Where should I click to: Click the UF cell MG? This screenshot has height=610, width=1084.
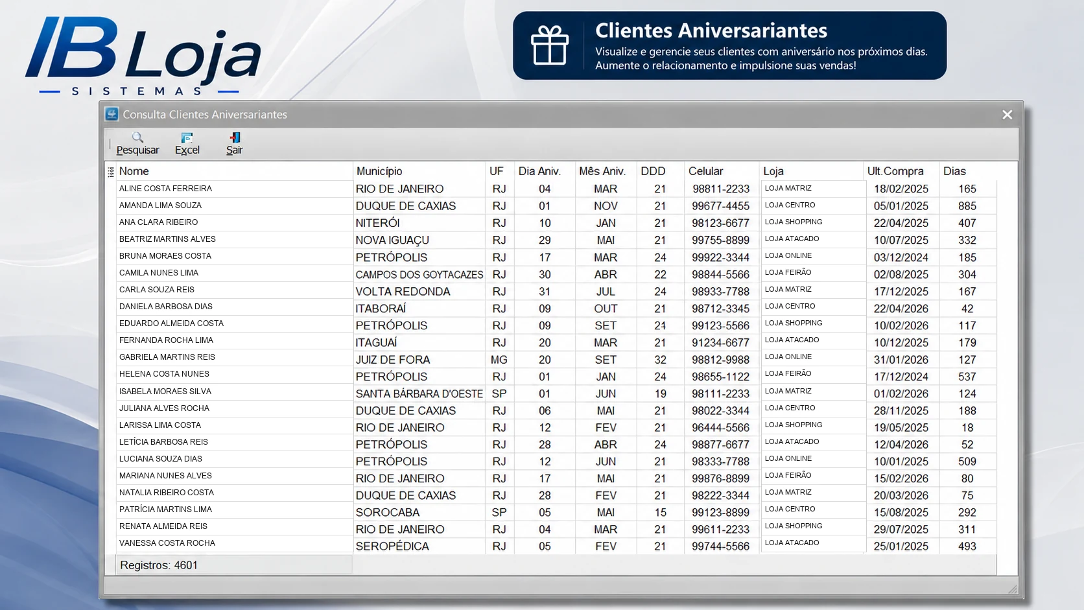[499, 360]
